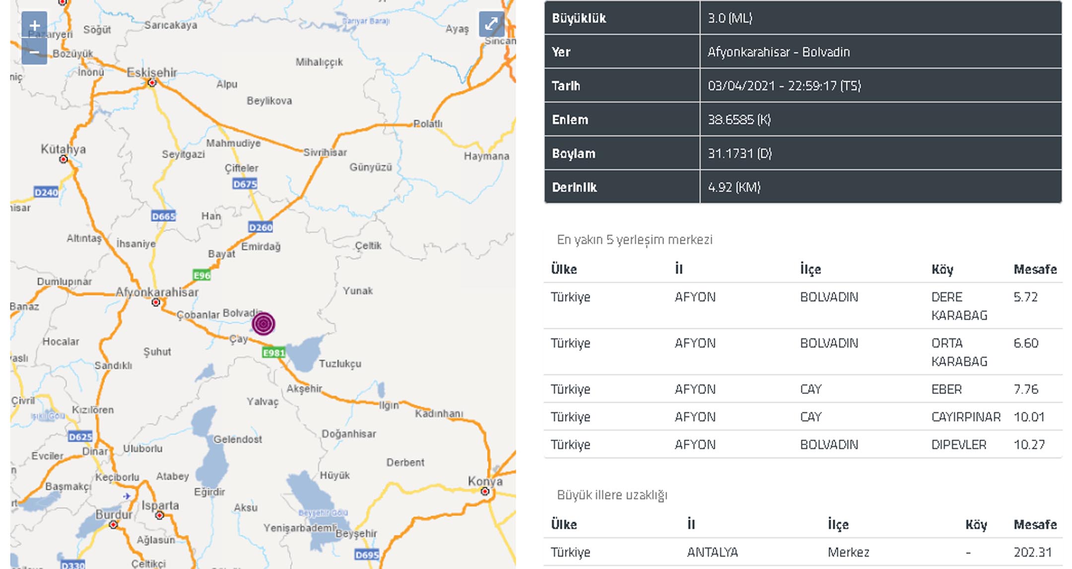Click the Kütahya city marker dot

64,159
